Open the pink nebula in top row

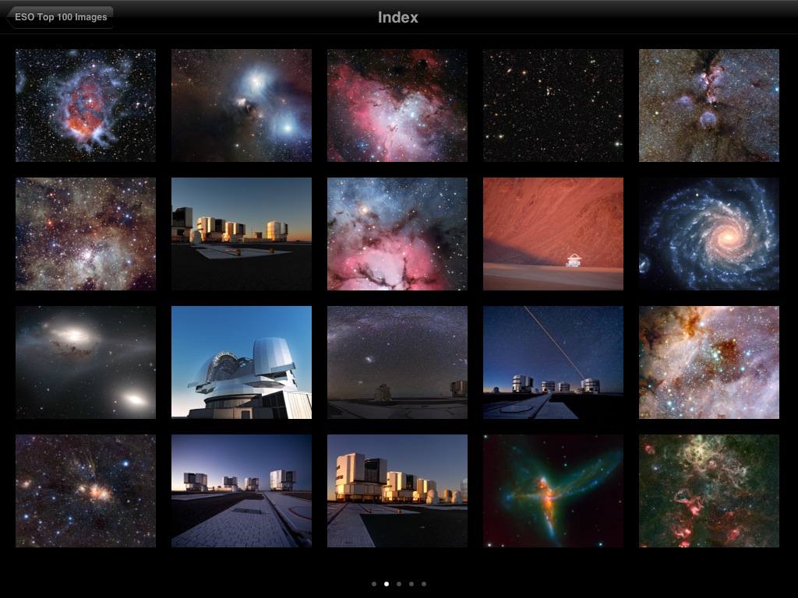point(397,105)
